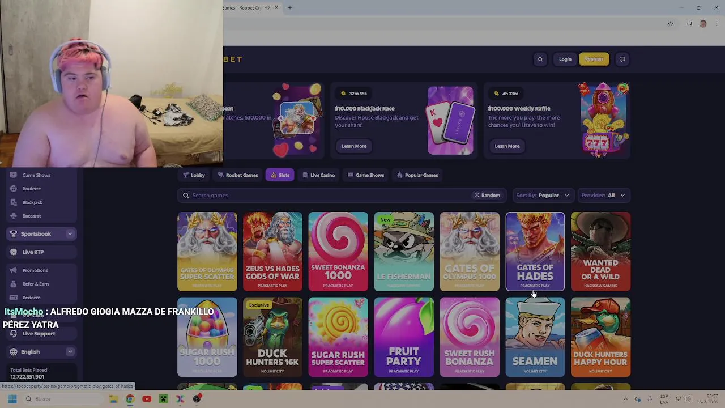
Task: Open Gates of Hades game
Action: coord(535,252)
